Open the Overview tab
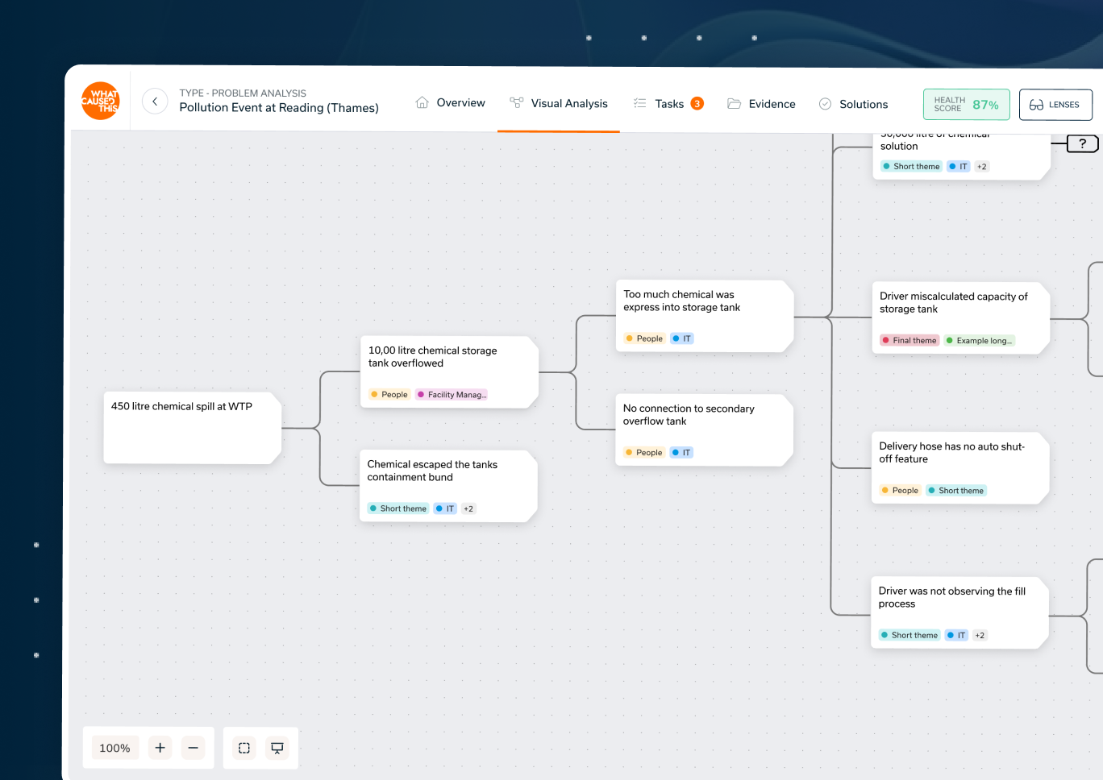The width and height of the screenshot is (1103, 780). (450, 103)
